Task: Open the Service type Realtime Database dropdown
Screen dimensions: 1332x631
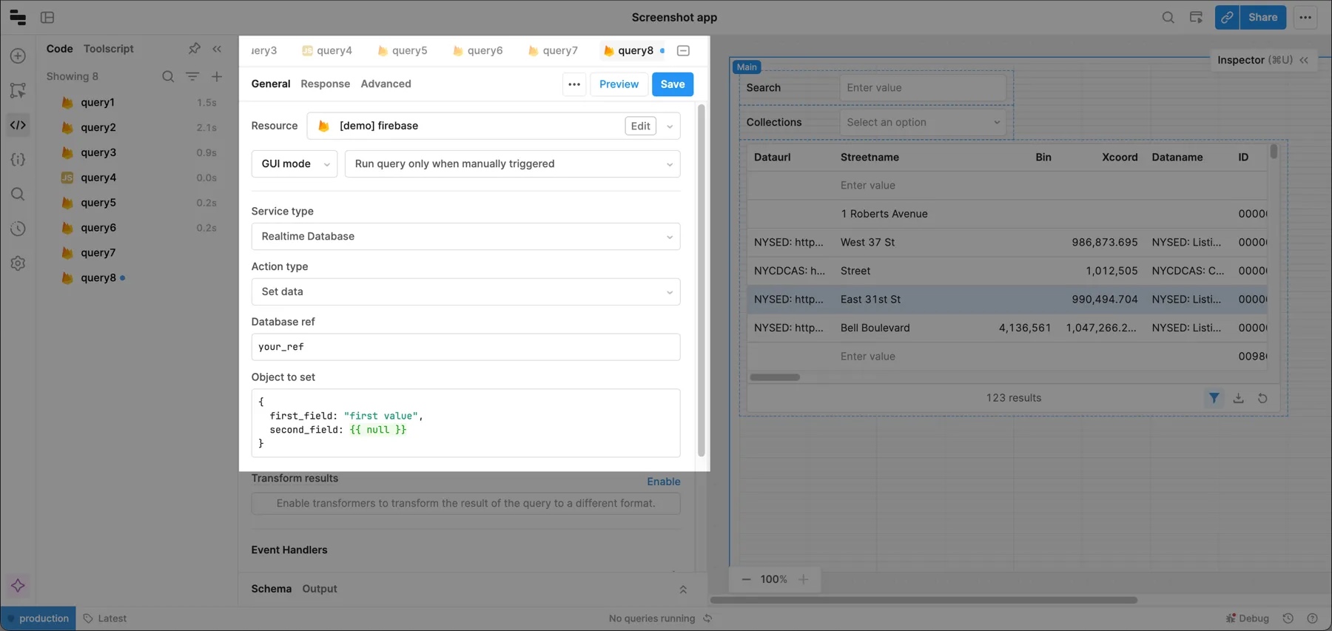Action: 465,237
